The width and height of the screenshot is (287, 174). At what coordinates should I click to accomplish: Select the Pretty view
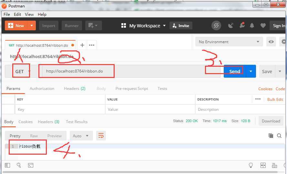click(15, 136)
